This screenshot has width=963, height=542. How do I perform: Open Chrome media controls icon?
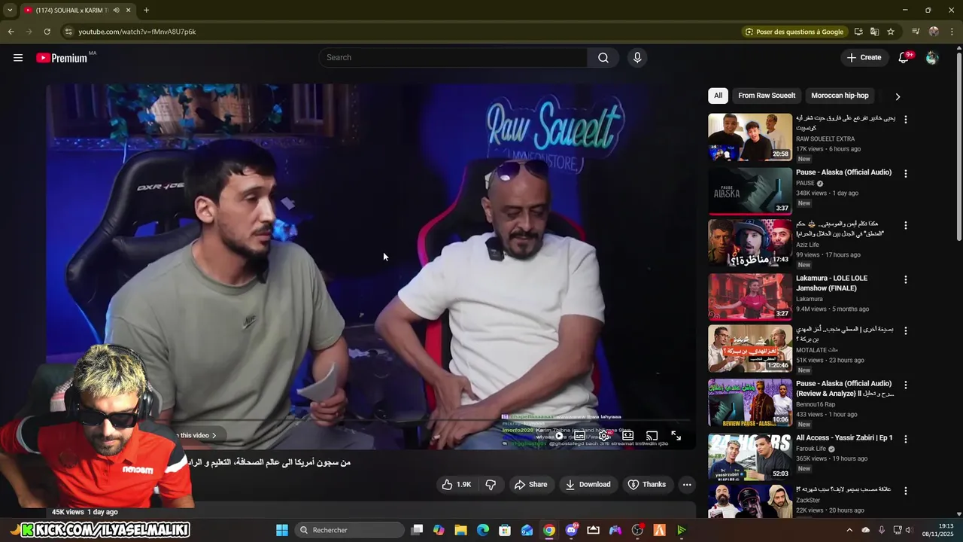click(916, 32)
